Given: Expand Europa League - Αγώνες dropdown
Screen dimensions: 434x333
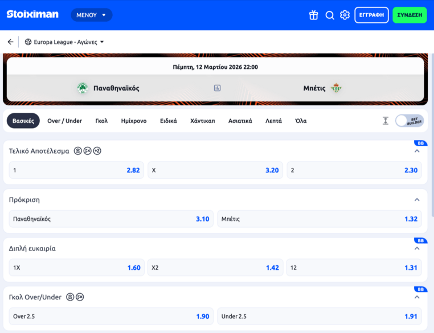Looking at the screenshot, I should tap(65, 42).
